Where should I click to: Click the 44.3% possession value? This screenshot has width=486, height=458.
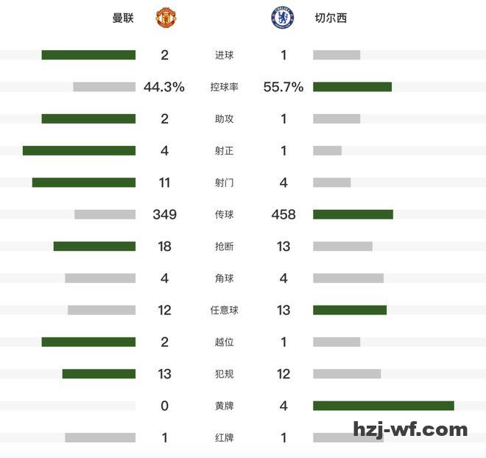click(164, 87)
